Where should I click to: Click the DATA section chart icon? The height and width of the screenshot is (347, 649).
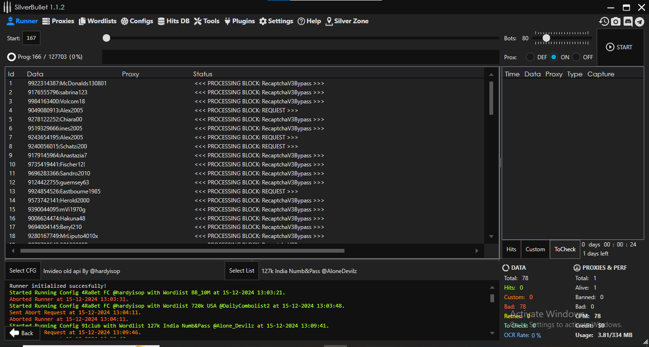tap(506, 268)
